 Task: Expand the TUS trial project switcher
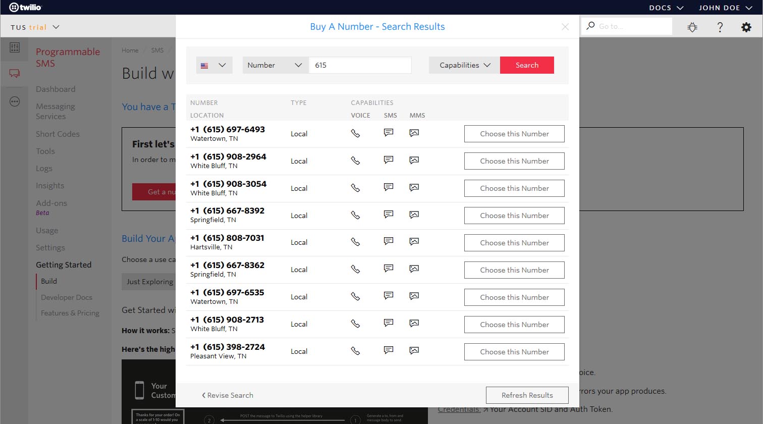[35, 27]
